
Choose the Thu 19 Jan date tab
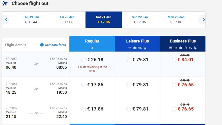[31, 19]
